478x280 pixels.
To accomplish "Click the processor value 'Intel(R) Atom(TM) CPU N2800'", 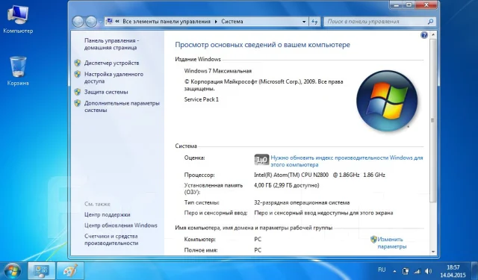I will 291,175.
